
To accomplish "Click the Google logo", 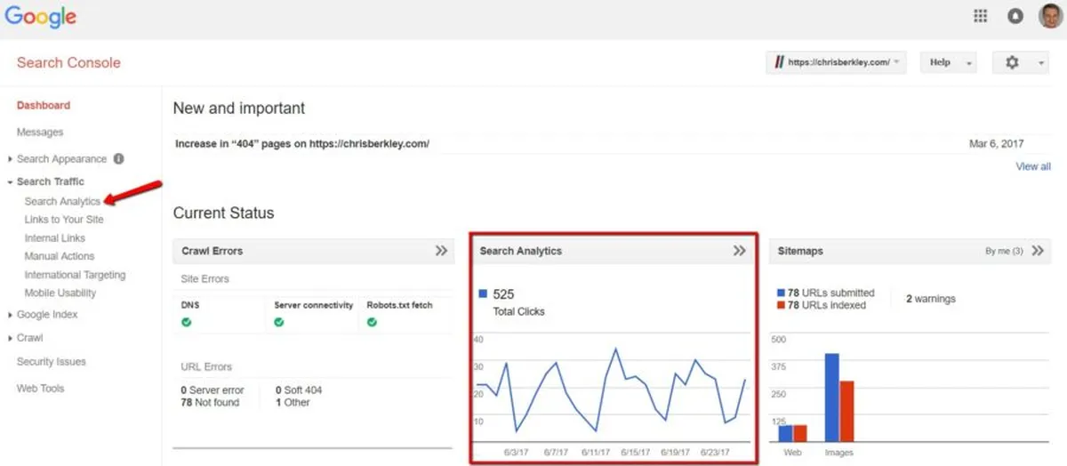I will (41, 17).
